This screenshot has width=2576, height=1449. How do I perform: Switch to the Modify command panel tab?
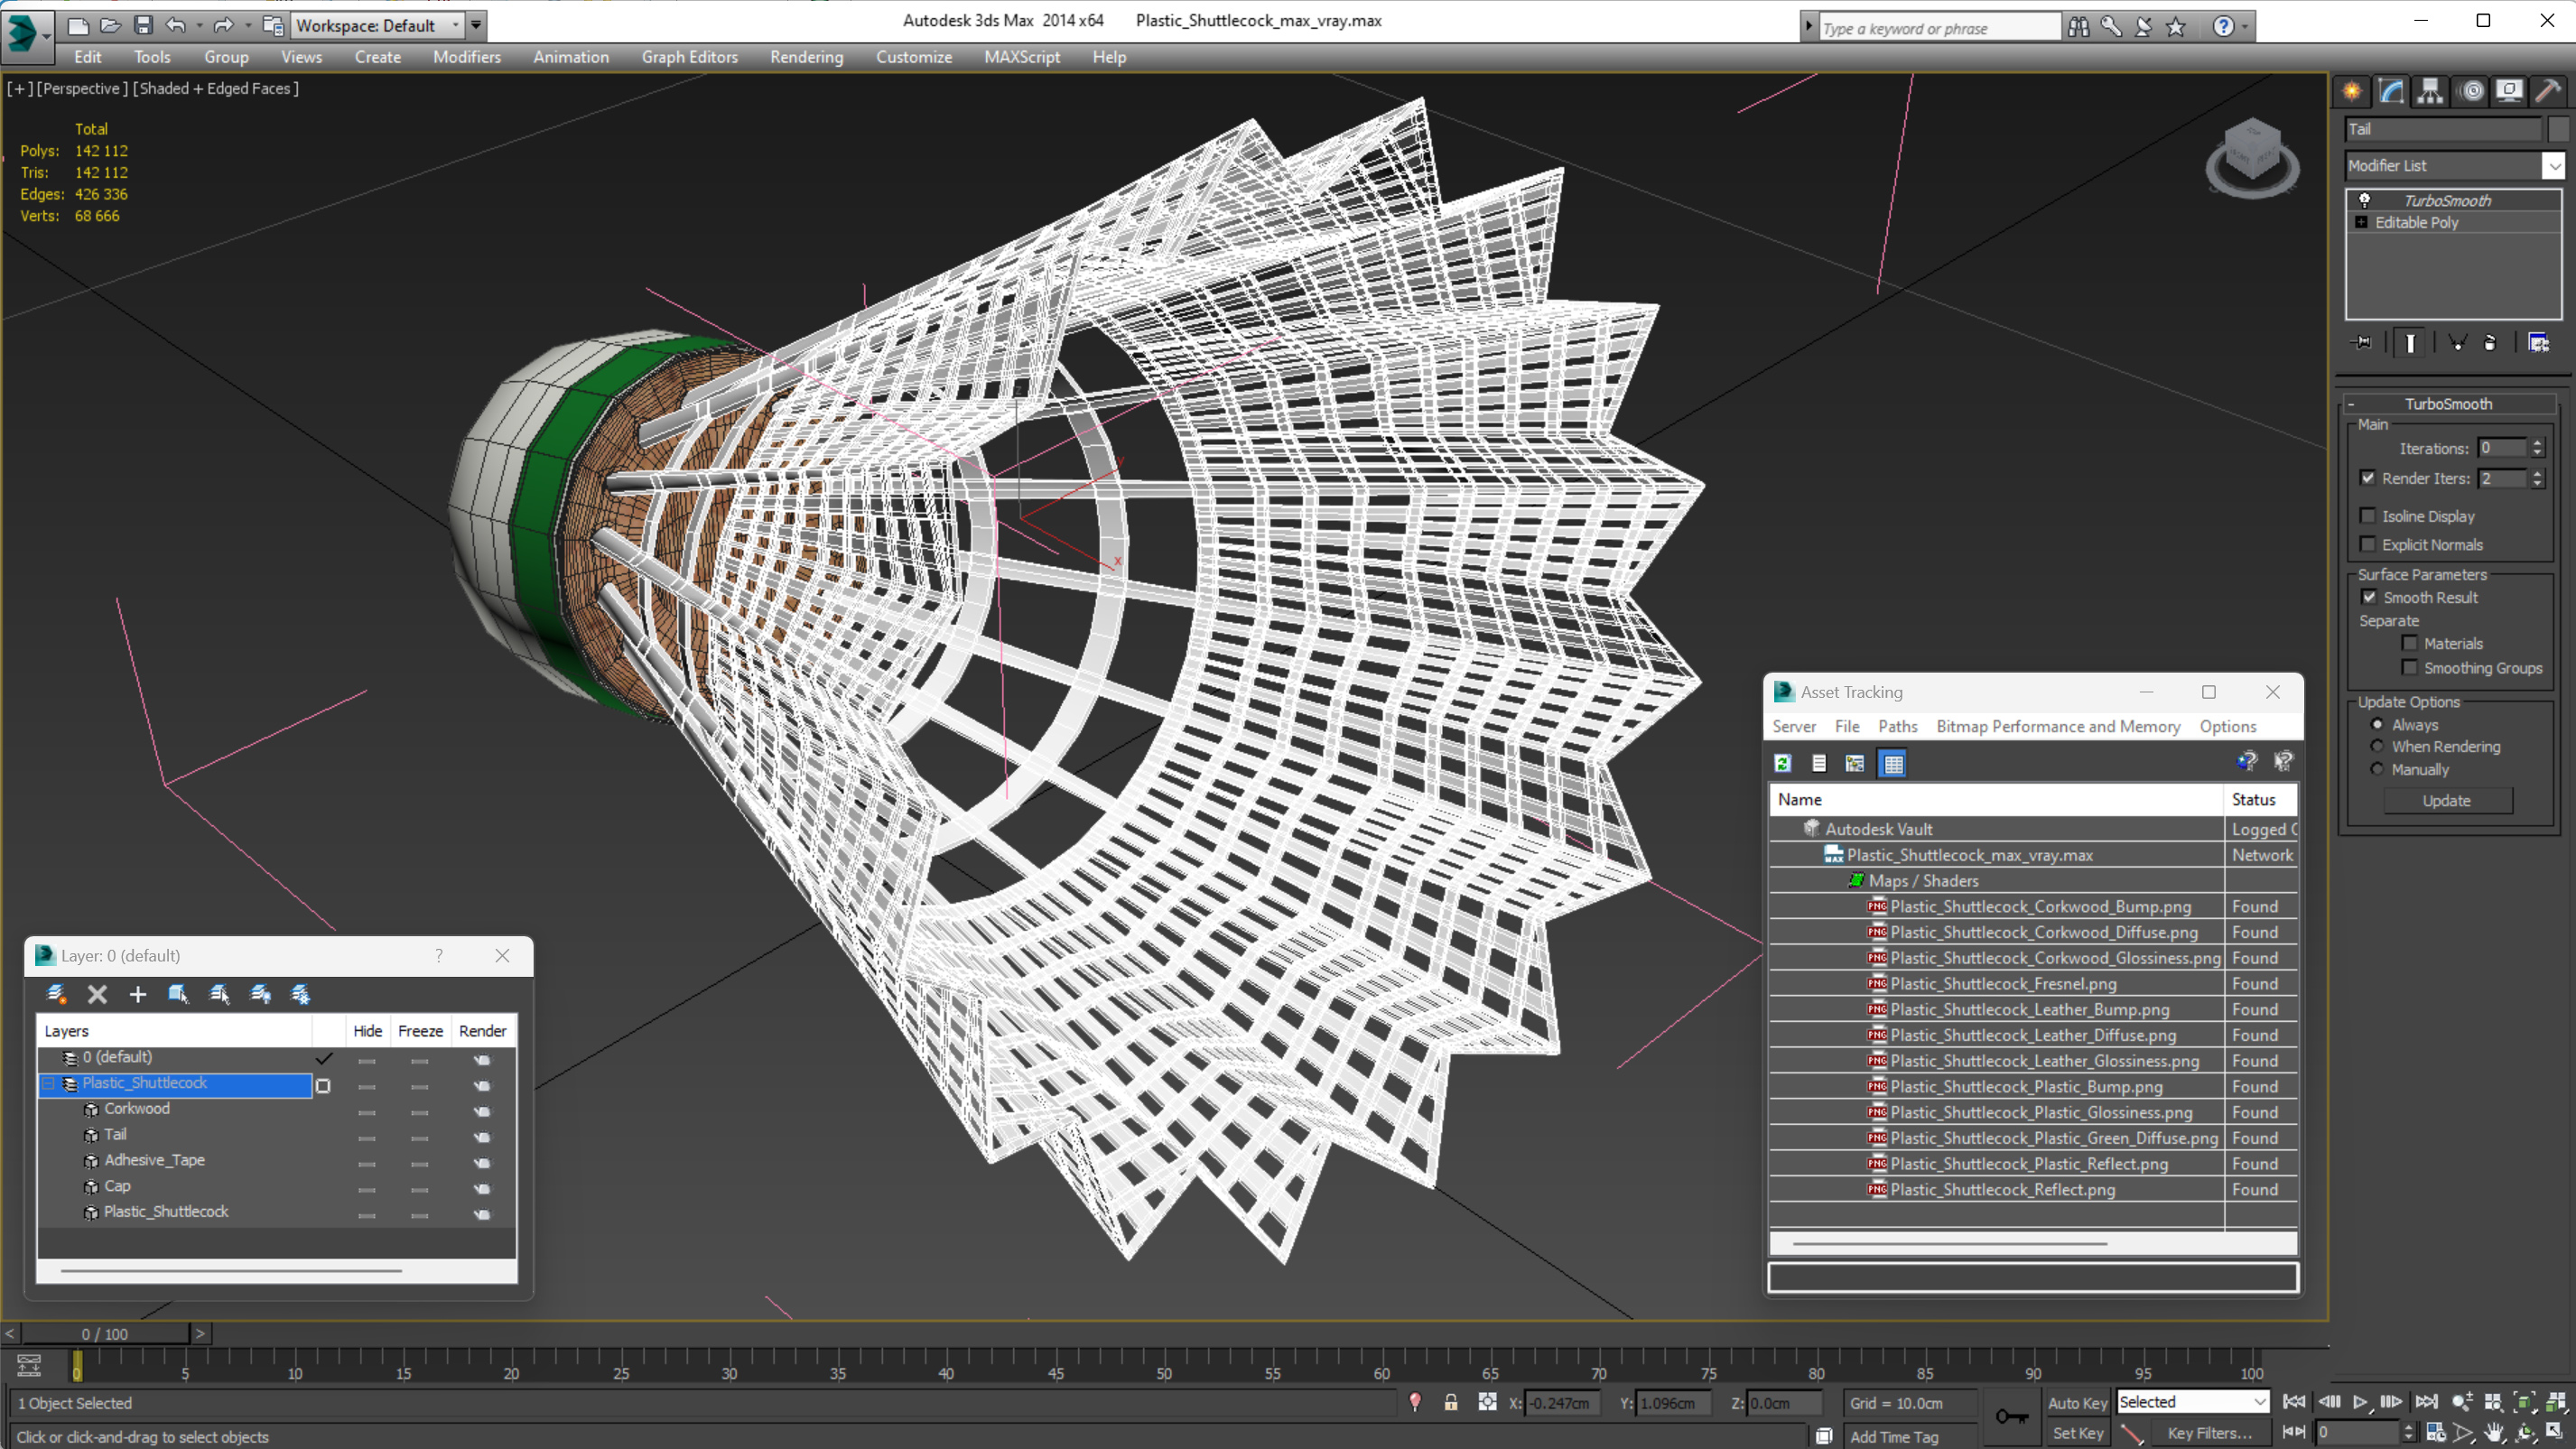pos(2391,91)
